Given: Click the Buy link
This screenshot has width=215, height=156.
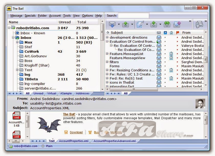Looking at the screenshot, I should tap(96, 132).
